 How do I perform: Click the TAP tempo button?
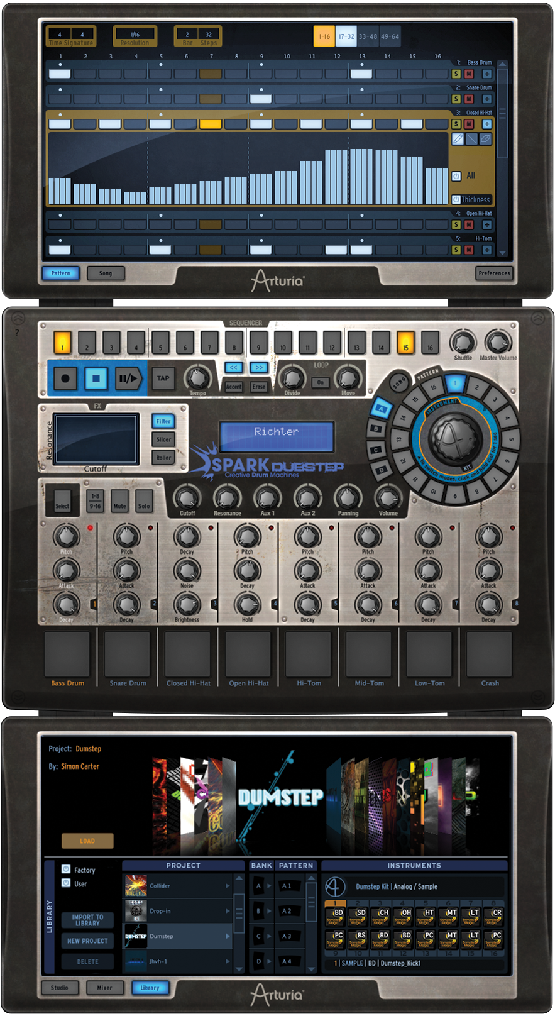tap(163, 378)
